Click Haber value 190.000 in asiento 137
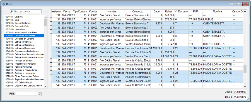Image resolution: width=251 pixels, height=102 pixels. coord(168,52)
